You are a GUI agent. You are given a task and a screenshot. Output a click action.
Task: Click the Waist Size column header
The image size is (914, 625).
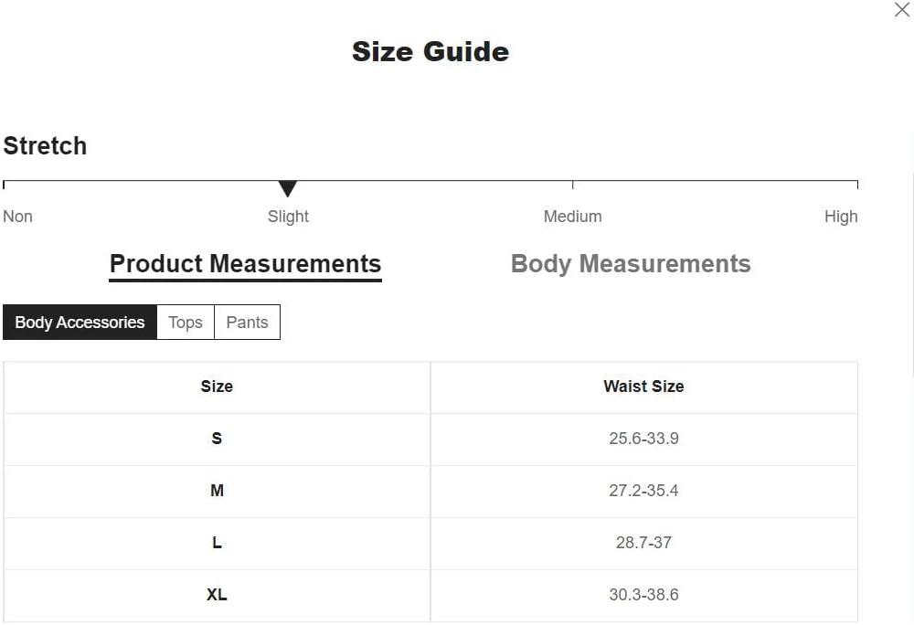click(x=643, y=387)
